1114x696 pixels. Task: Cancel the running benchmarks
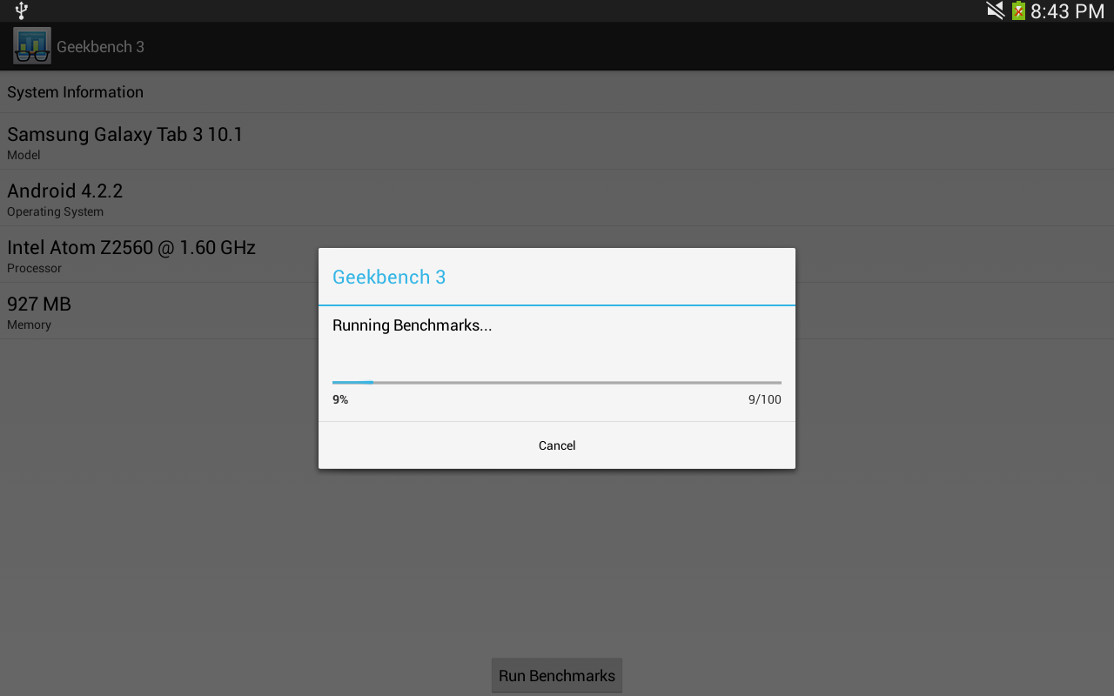coord(557,445)
